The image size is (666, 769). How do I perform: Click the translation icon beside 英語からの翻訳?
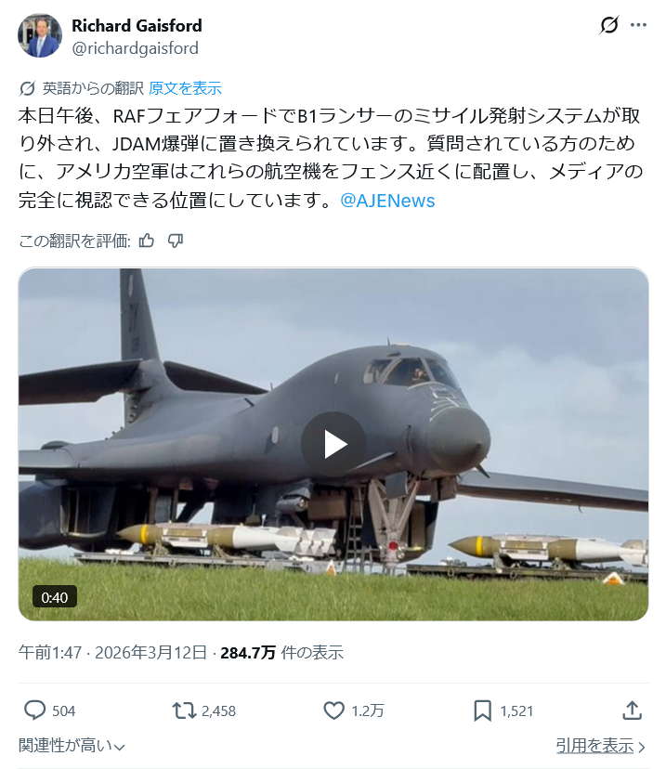[x=27, y=89]
